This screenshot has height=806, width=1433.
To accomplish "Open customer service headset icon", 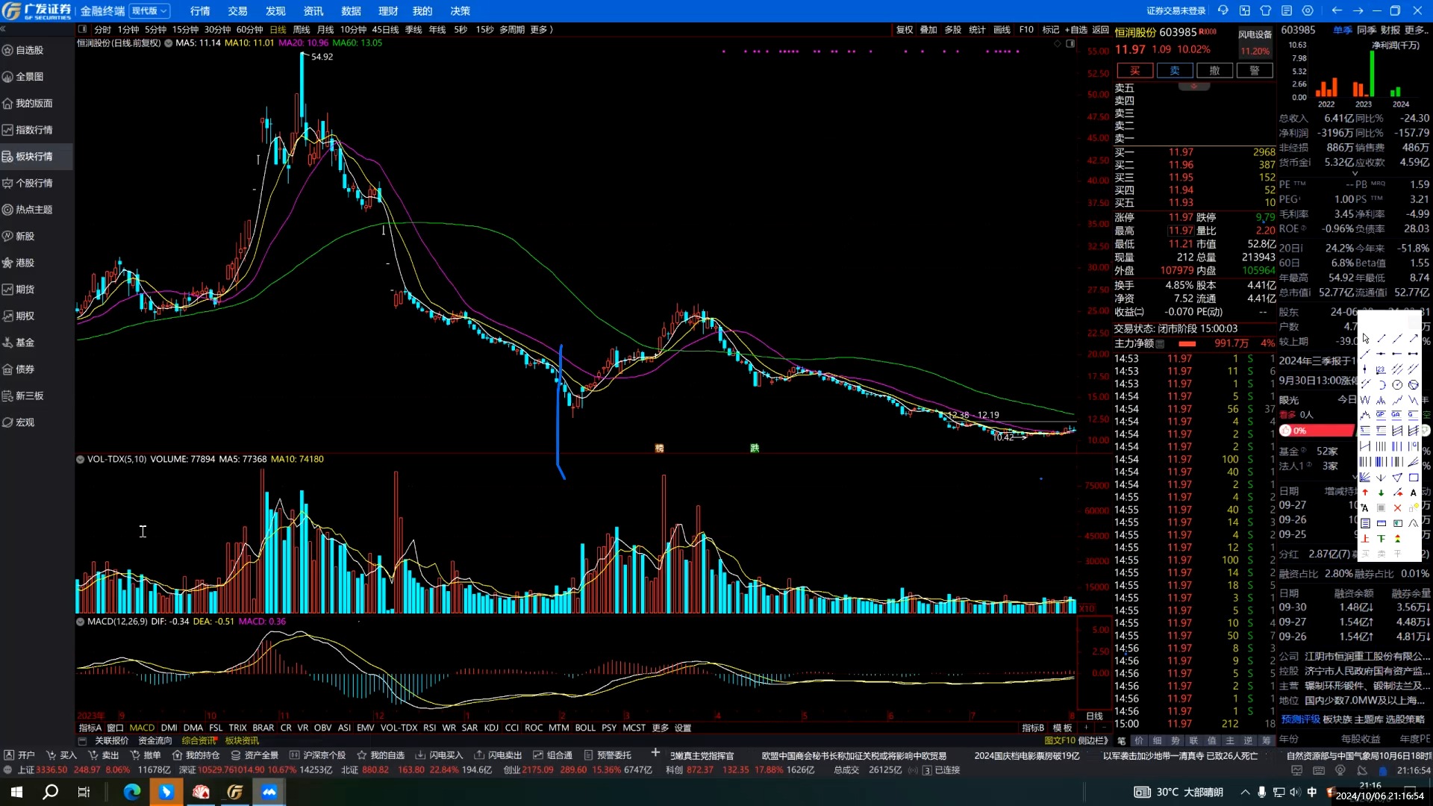I will [x=1223, y=10].
